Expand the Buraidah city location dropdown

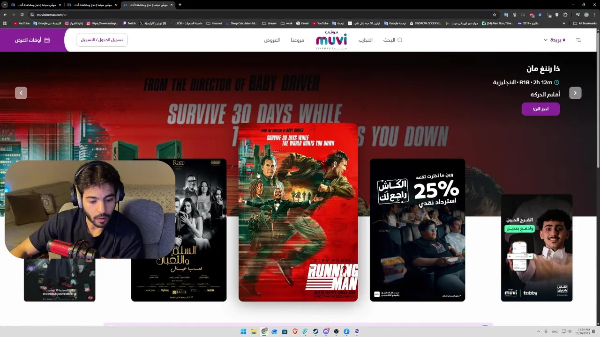555,40
